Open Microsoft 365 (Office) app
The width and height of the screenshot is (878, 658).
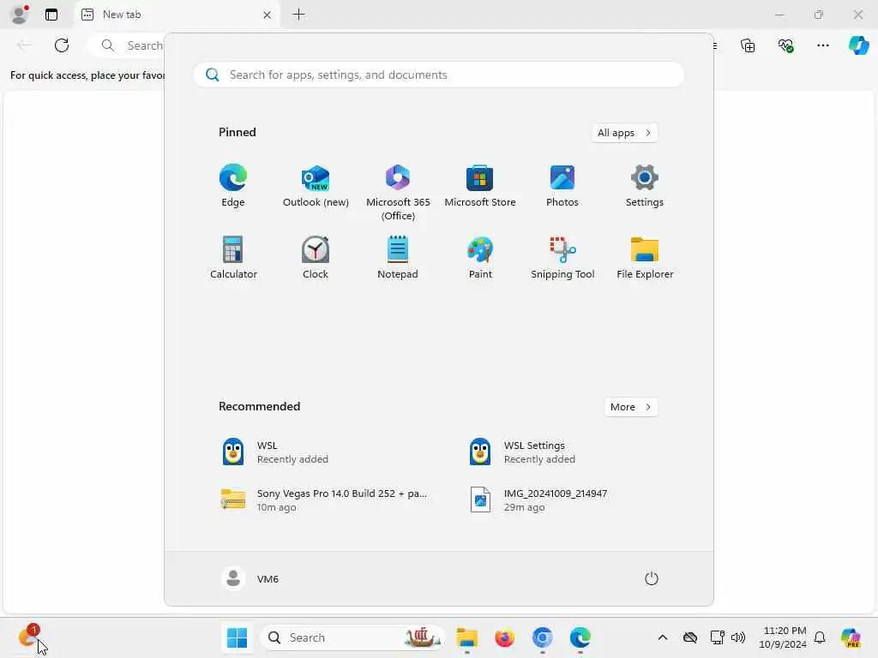398,193
